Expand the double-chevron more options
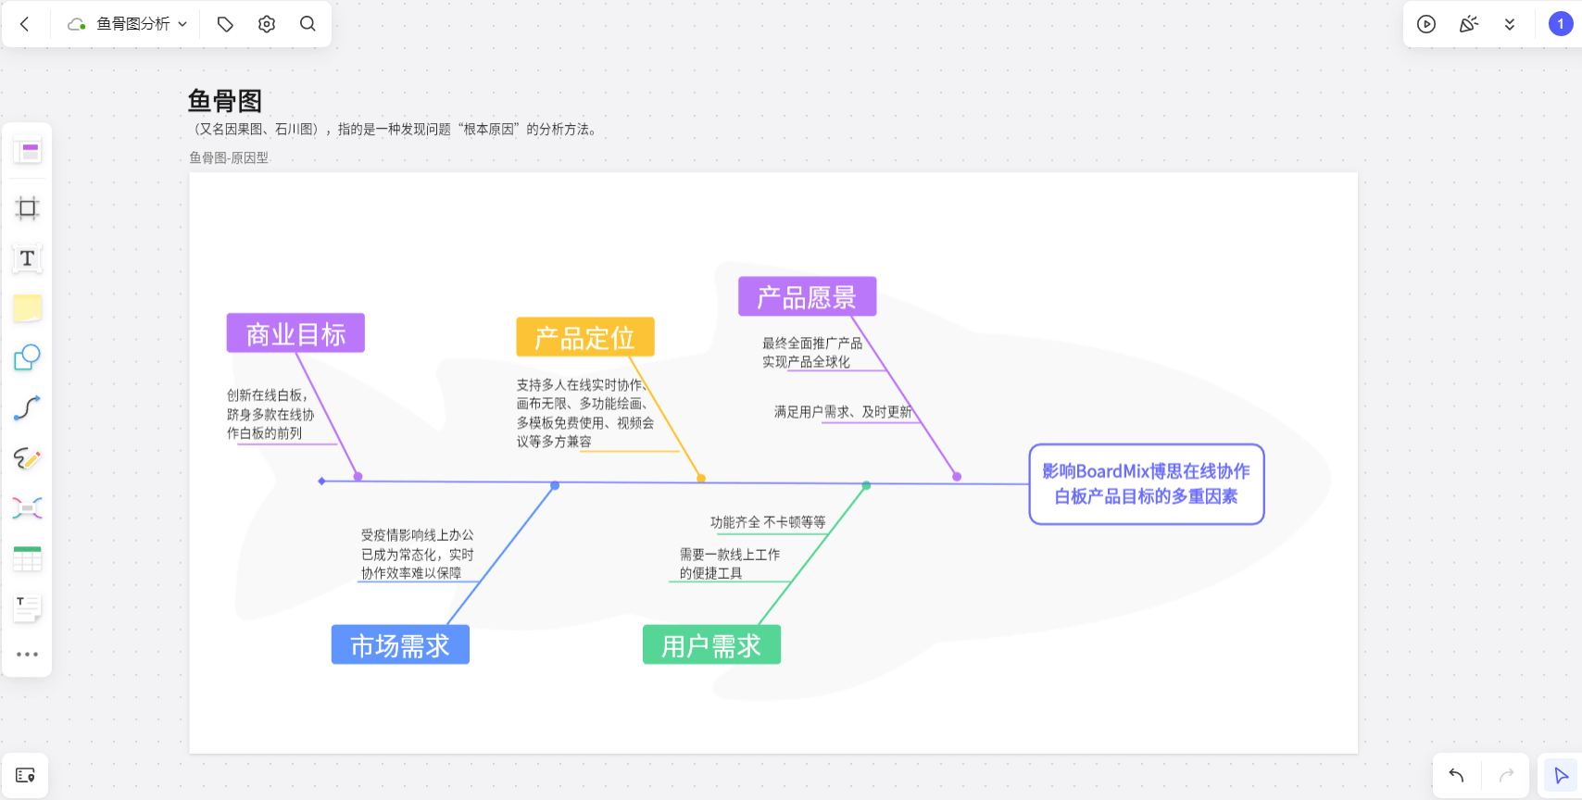1582x800 pixels. 1510,24
